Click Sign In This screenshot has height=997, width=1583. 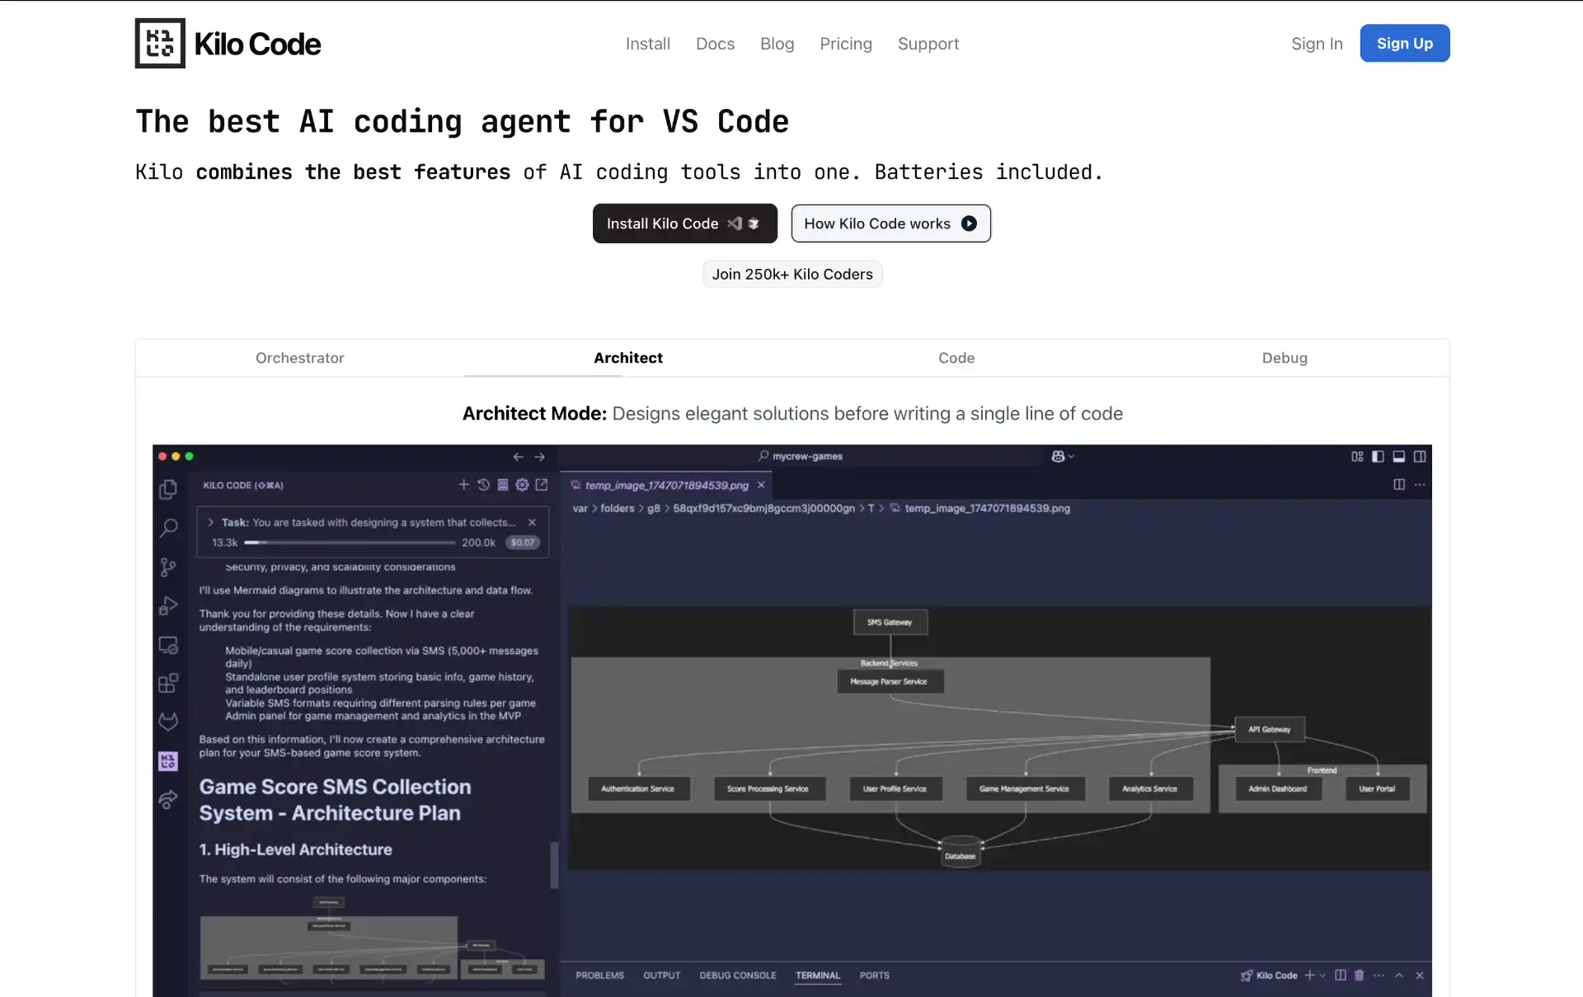[1317, 44]
